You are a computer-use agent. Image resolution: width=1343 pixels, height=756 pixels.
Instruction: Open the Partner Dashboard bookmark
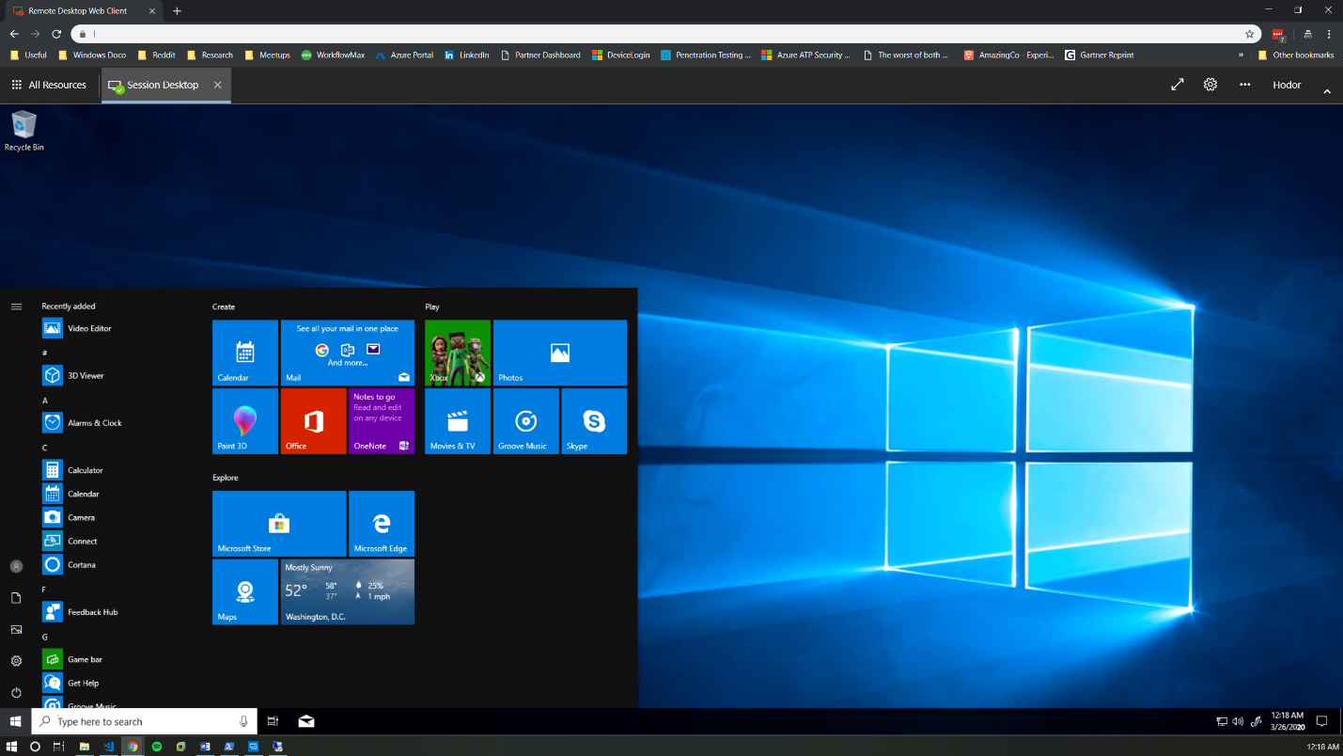[540, 55]
